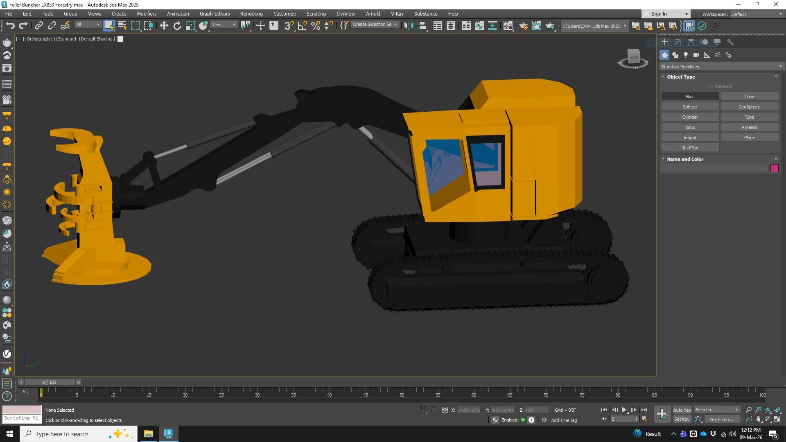Select Systems category icon

pyautogui.click(x=728, y=55)
